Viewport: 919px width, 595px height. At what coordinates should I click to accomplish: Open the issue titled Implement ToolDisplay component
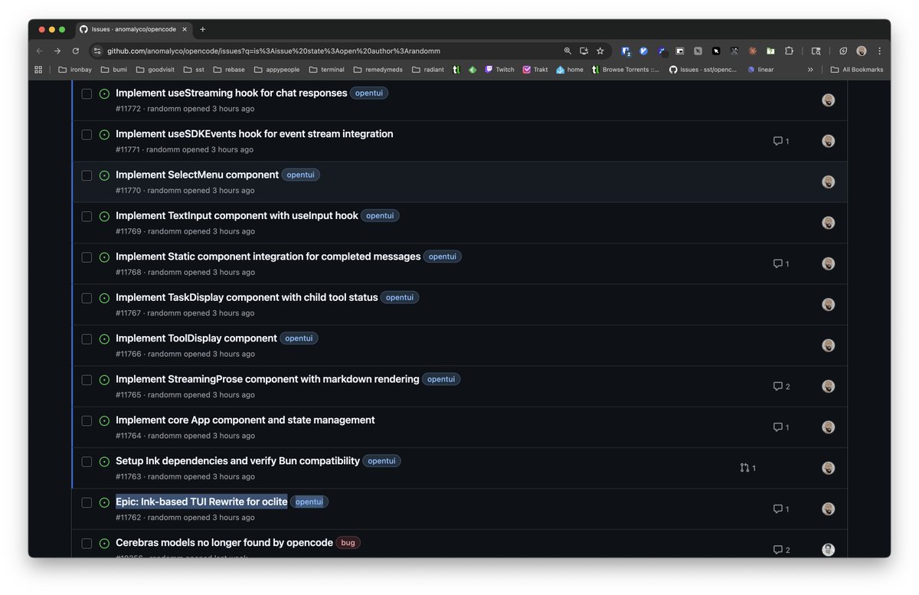tap(196, 338)
